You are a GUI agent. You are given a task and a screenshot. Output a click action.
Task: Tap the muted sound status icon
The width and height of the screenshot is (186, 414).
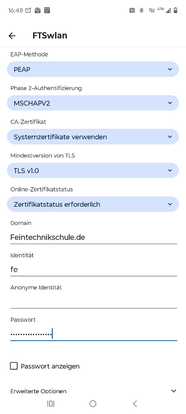[151, 10]
